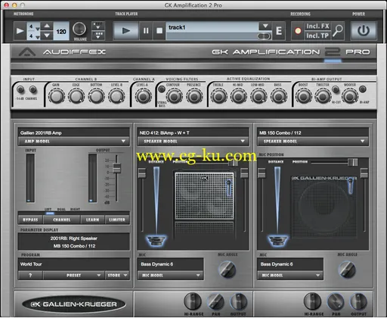Screen dimensions: 387x318
Task: Toggle the Incl. TP recording option
Action: 317,36
